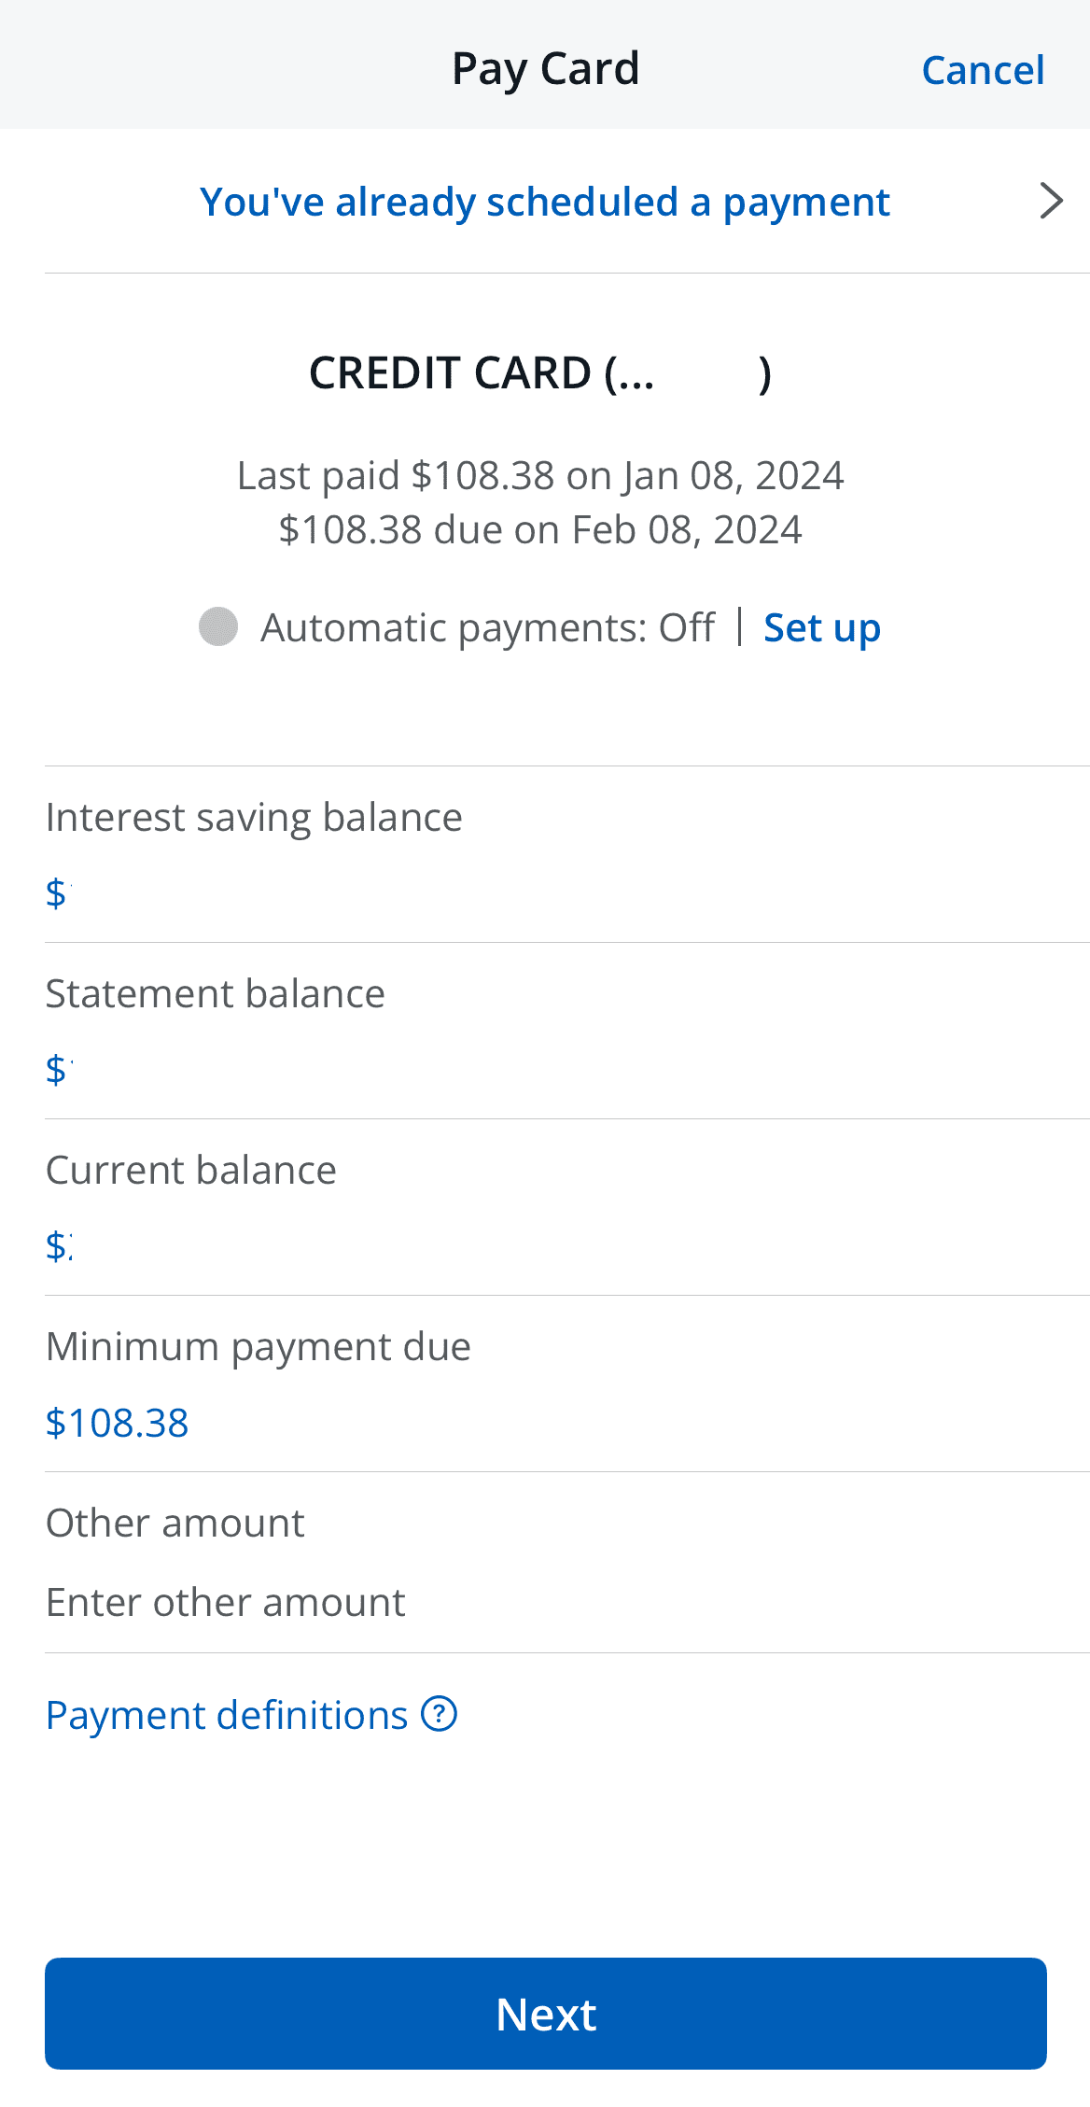Screen dimensions: 1090x2107
Task: Tap the Interest saving balance dollar amount
Action: coord(140,893)
